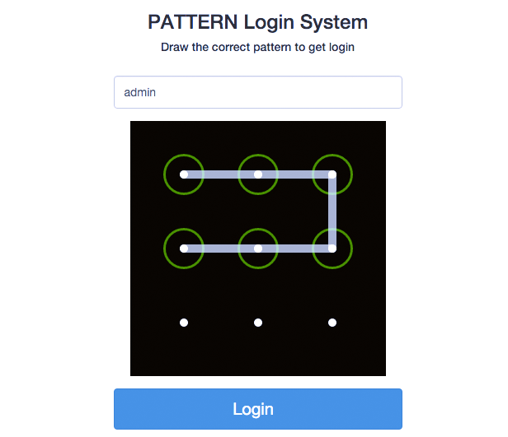Click line between top-center and top-right dots

coord(295,174)
